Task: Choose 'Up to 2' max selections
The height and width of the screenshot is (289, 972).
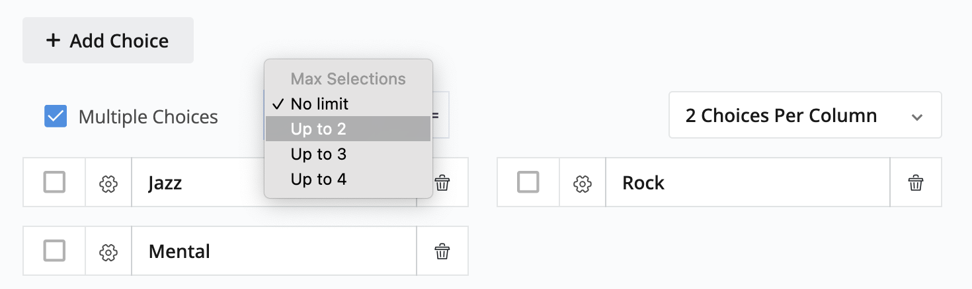Action: click(x=319, y=129)
